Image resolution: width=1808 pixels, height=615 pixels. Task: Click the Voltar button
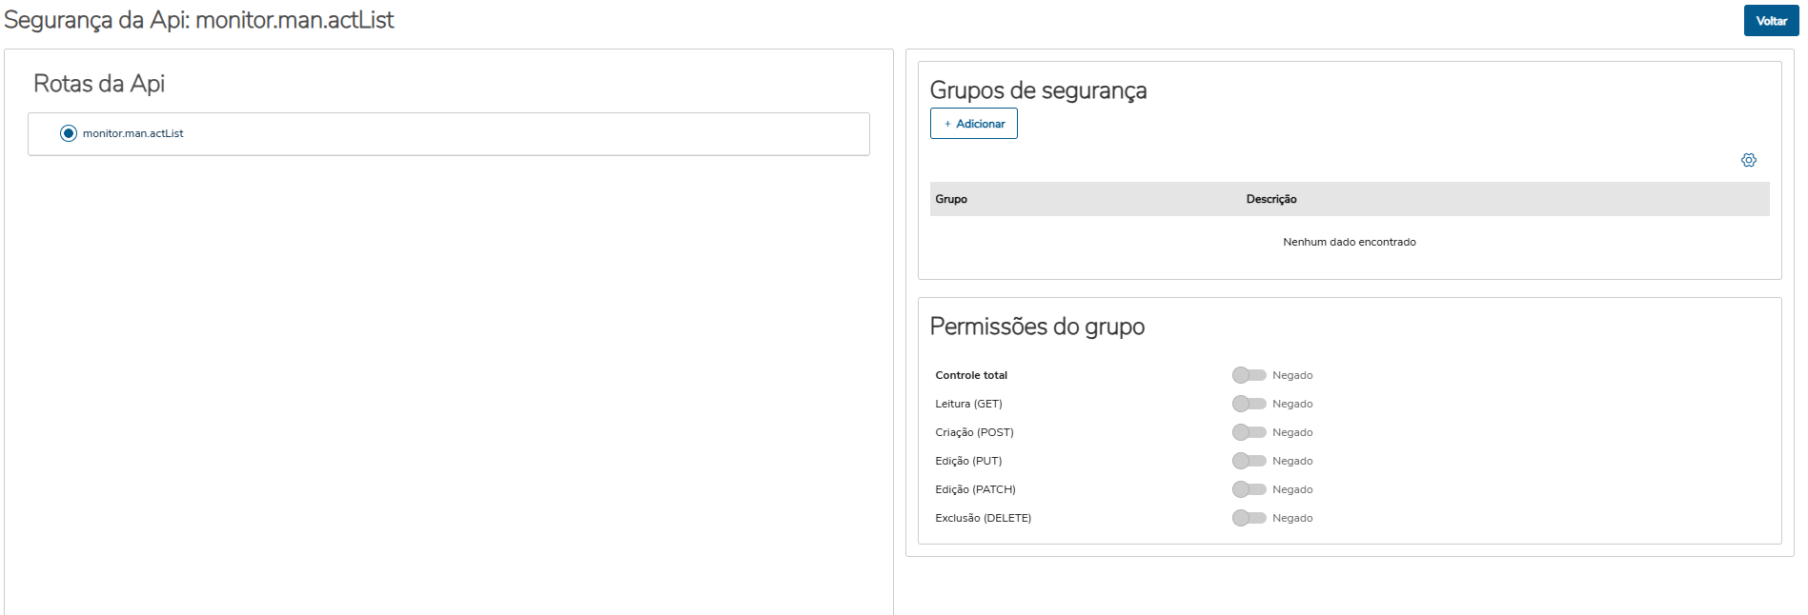click(x=1771, y=21)
